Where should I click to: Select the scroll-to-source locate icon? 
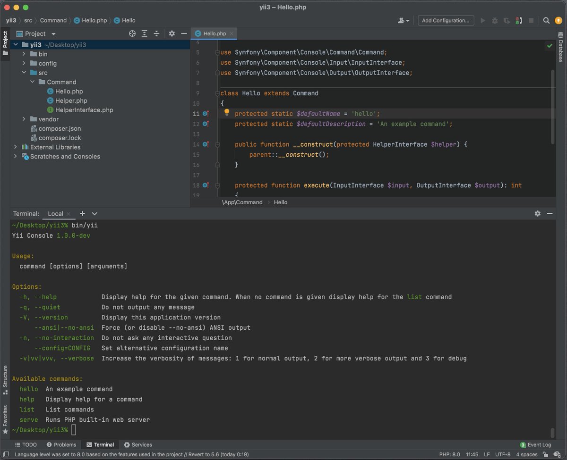click(x=133, y=33)
